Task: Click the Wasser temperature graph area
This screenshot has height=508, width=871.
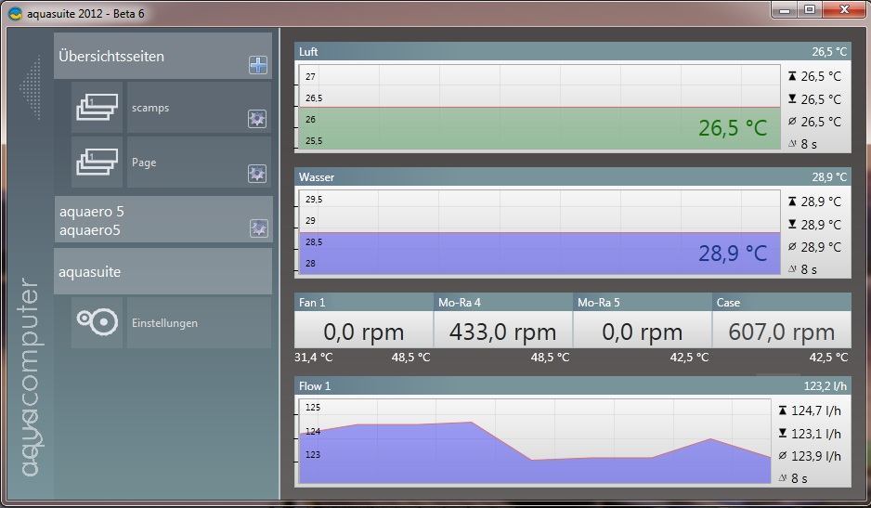Action: 539,232
